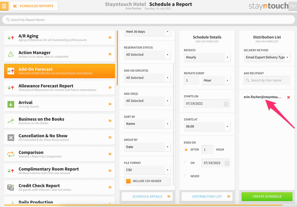Open the Group By Date dropdown
Viewport: 297px width, 207px height.
point(147,147)
